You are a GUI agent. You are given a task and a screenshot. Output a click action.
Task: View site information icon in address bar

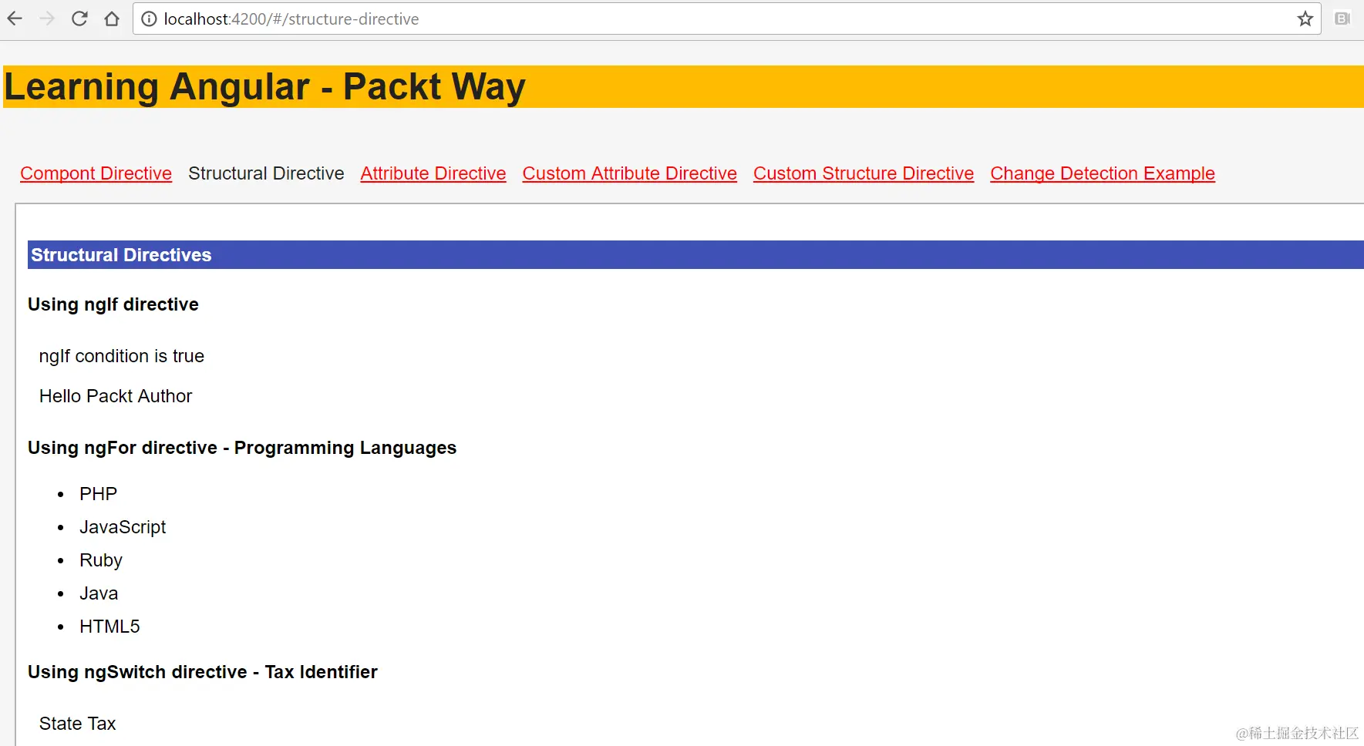click(x=149, y=19)
